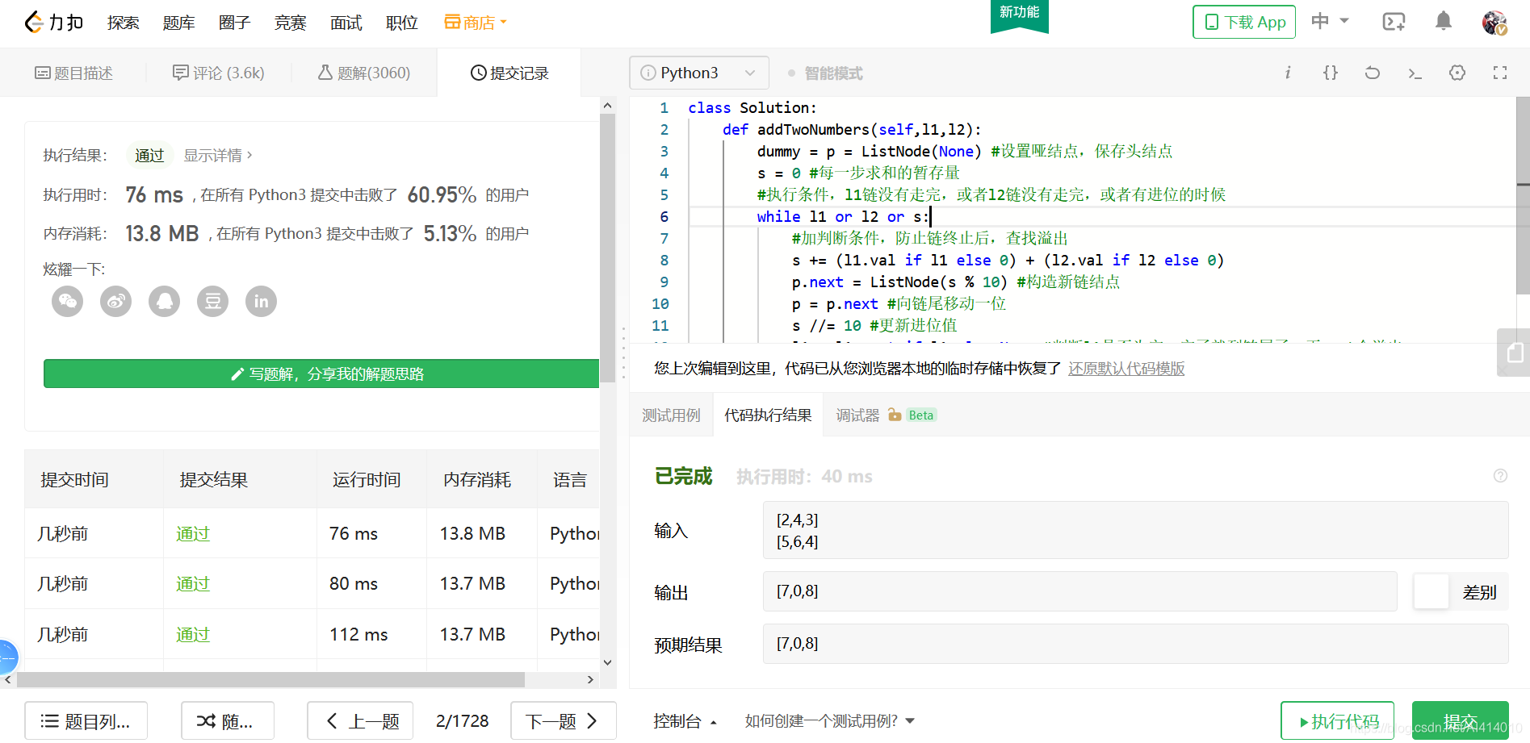Click the curly braces format code icon
This screenshot has width=1530, height=743.
(1331, 73)
